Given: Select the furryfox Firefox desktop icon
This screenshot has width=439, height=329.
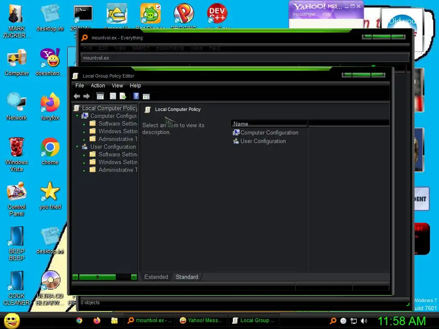Looking at the screenshot, I should [x=50, y=107].
